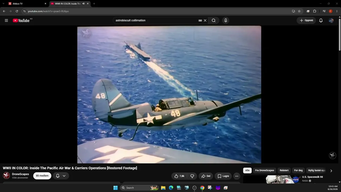Submit search with the magnifier button
The height and width of the screenshot is (192, 341).
point(214,21)
